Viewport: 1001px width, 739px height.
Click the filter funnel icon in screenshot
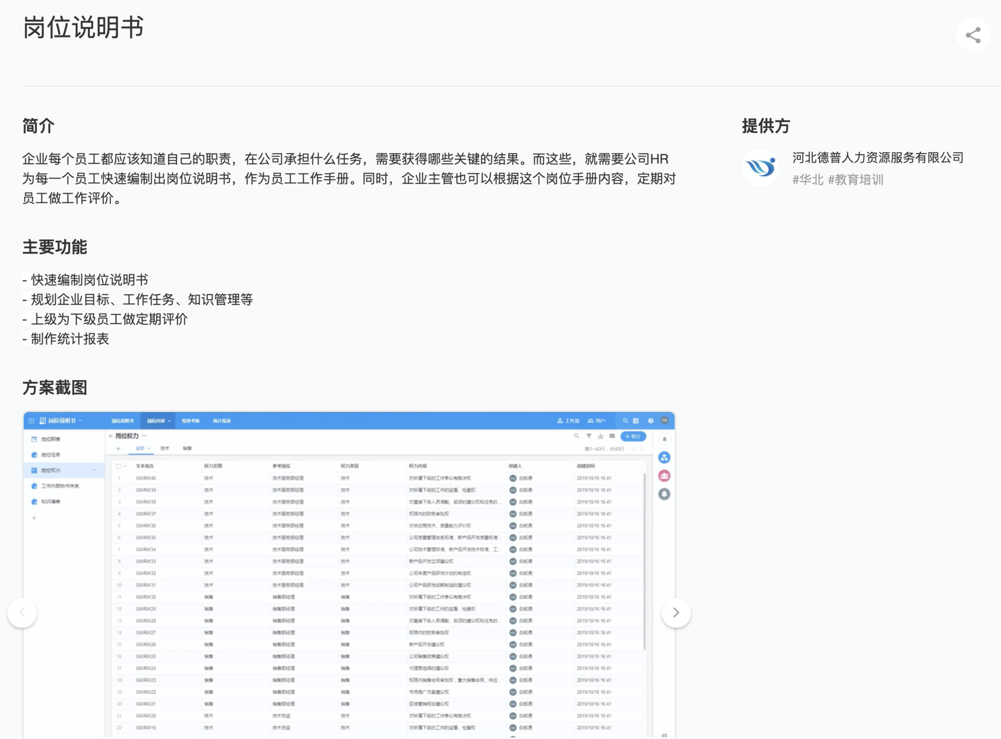(589, 436)
